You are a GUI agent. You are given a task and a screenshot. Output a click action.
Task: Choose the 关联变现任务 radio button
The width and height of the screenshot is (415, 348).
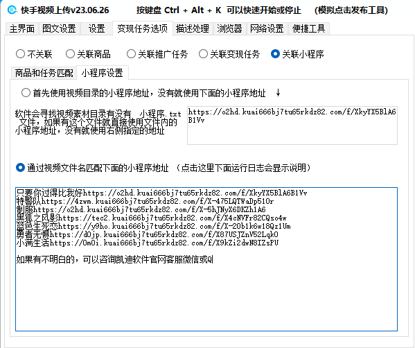click(229, 54)
